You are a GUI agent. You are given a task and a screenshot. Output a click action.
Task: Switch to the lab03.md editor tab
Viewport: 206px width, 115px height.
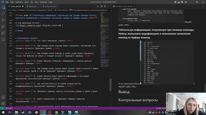click(33, 6)
